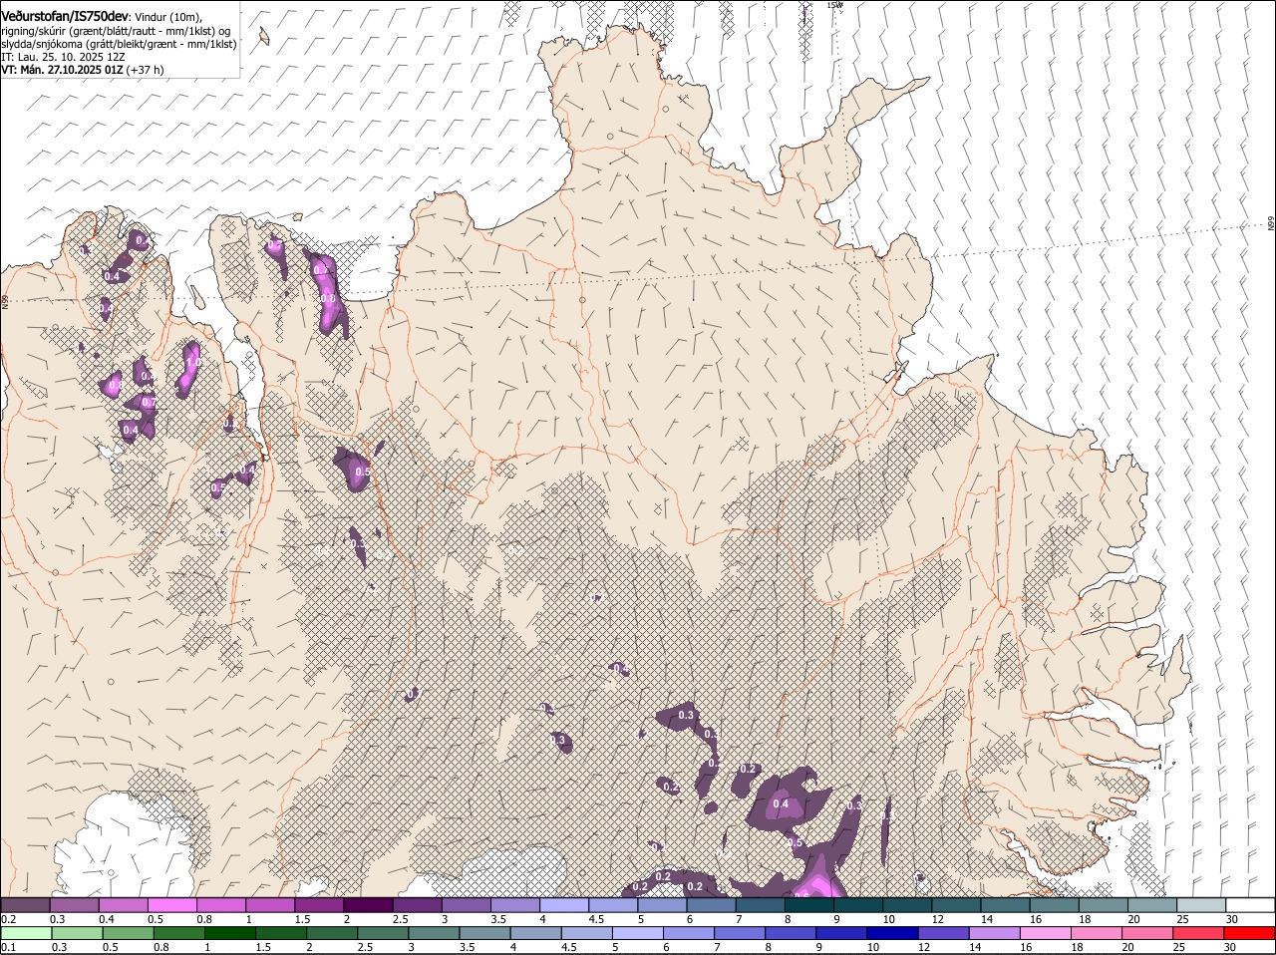
Task: Pick the blue-violet 7 swatch, lower rain scale
Action: (x=740, y=933)
